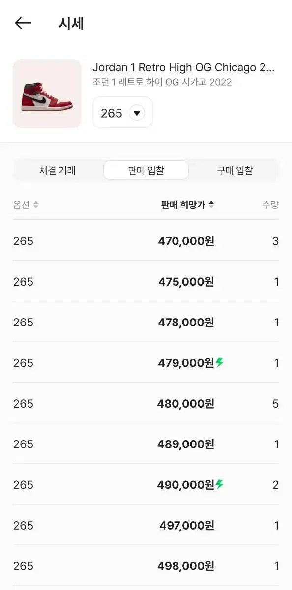
Task: Select the 470,000원 listing row
Action: coord(146,241)
